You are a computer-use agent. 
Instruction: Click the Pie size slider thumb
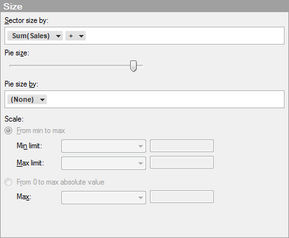coord(133,66)
